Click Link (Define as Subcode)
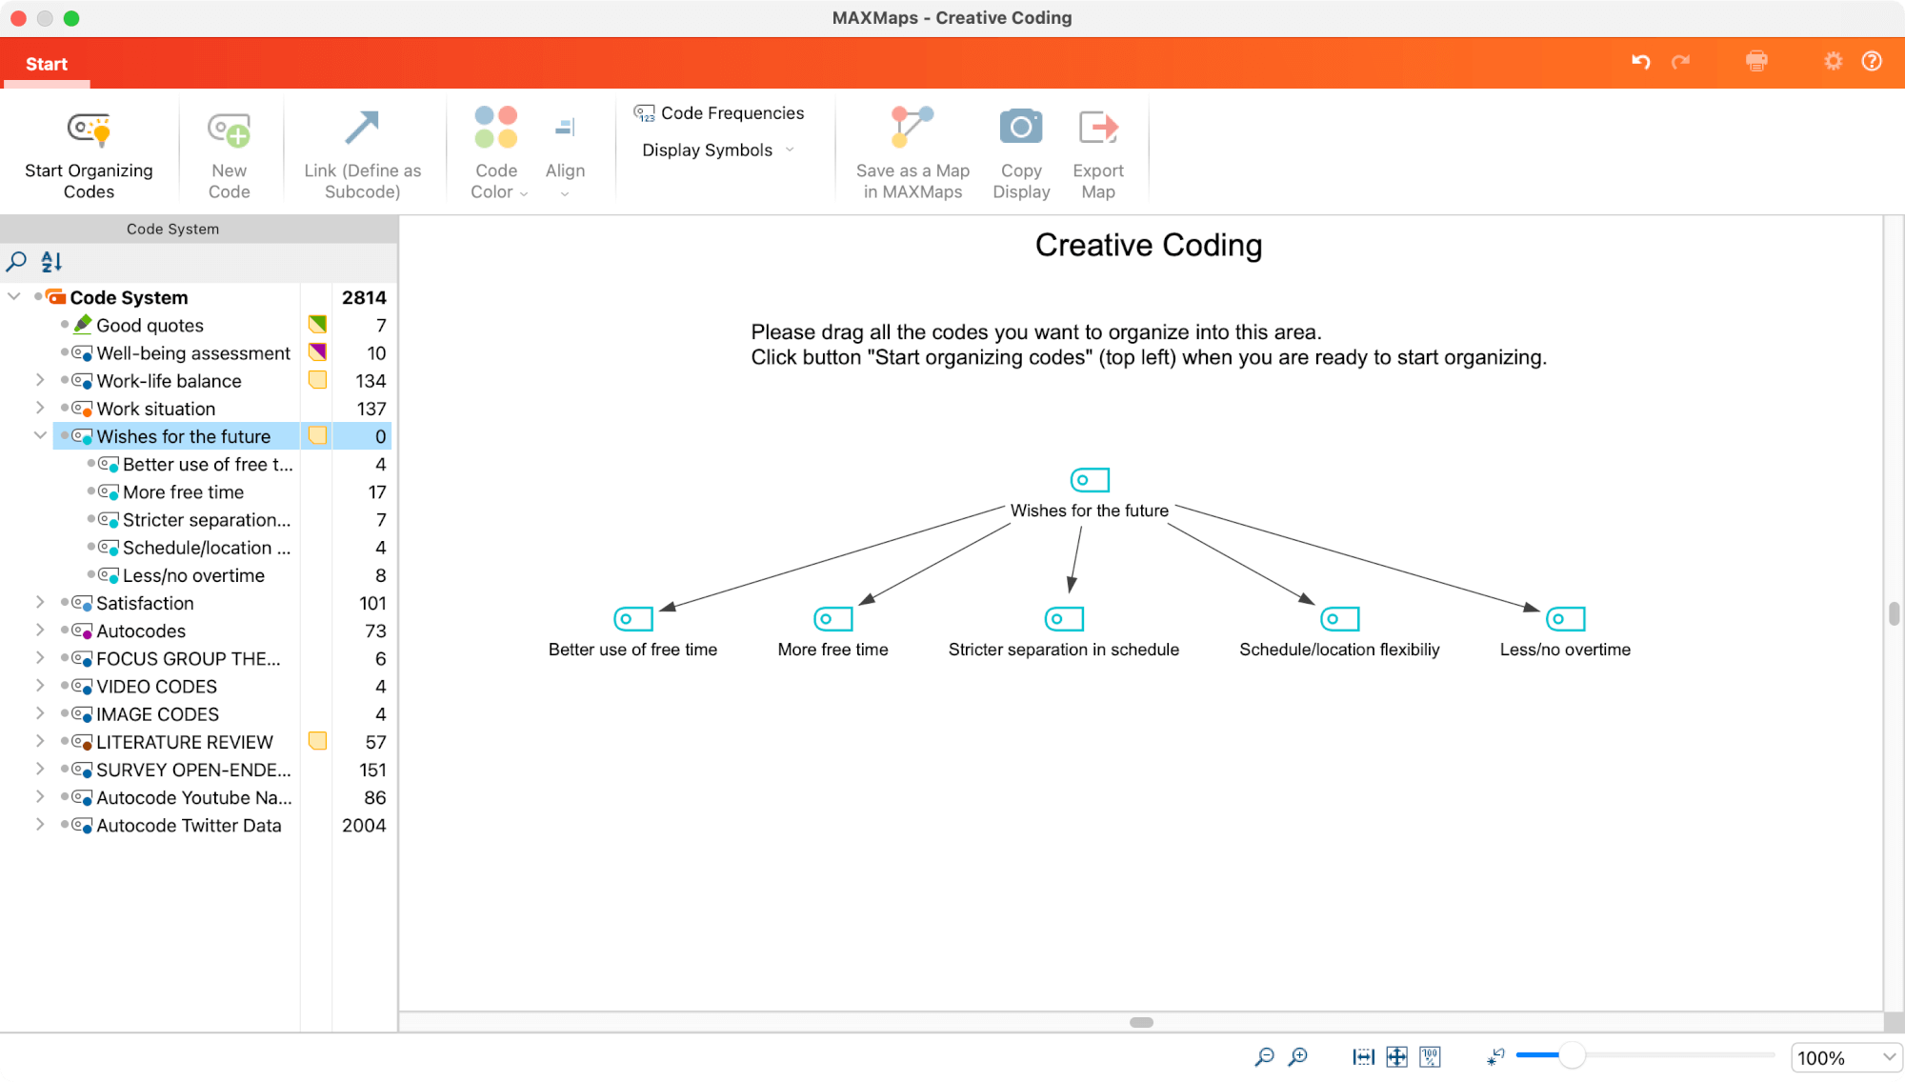The image size is (1905, 1082). (x=363, y=152)
